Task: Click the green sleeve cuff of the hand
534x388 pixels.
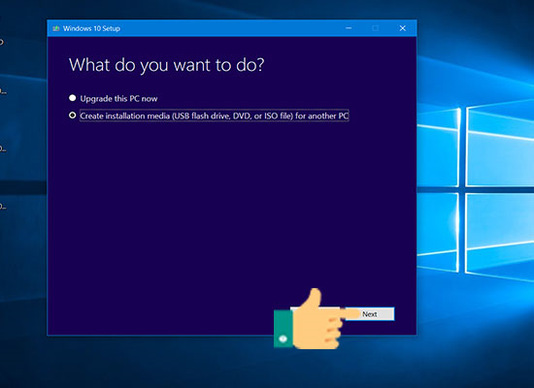Action: coord(283,329)
